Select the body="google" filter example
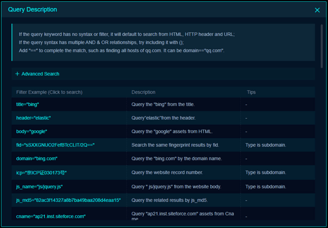Viewport: 328px width, 228px height. (x=32, y=132)
